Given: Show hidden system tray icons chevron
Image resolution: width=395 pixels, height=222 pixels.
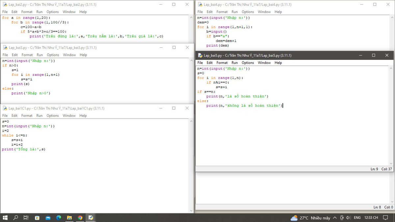Looking at the screenshot, I should (335, 218).
